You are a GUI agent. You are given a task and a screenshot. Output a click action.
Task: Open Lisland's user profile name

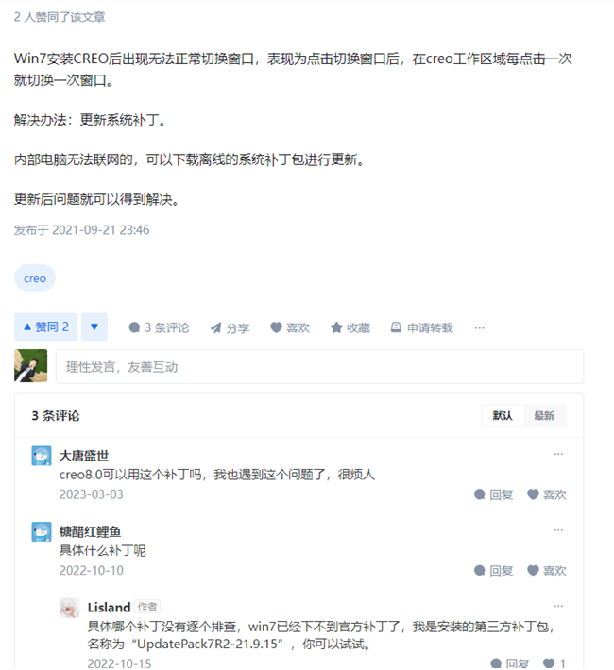click(x=109, y=607)
